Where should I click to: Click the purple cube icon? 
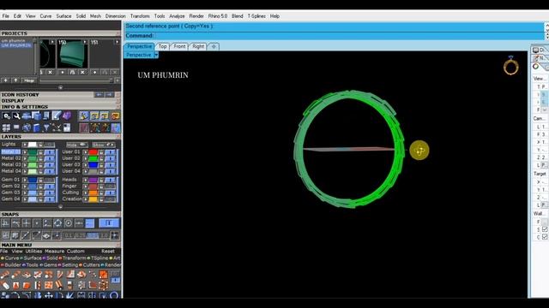67,116
